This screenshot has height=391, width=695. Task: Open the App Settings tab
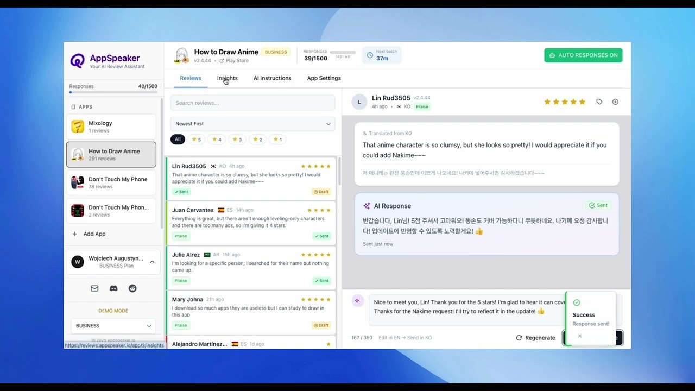(324, 78)
